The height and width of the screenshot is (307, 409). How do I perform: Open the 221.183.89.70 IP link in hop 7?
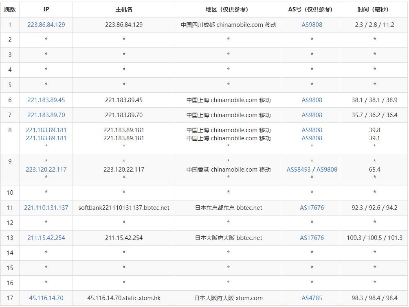pos(46,115)
